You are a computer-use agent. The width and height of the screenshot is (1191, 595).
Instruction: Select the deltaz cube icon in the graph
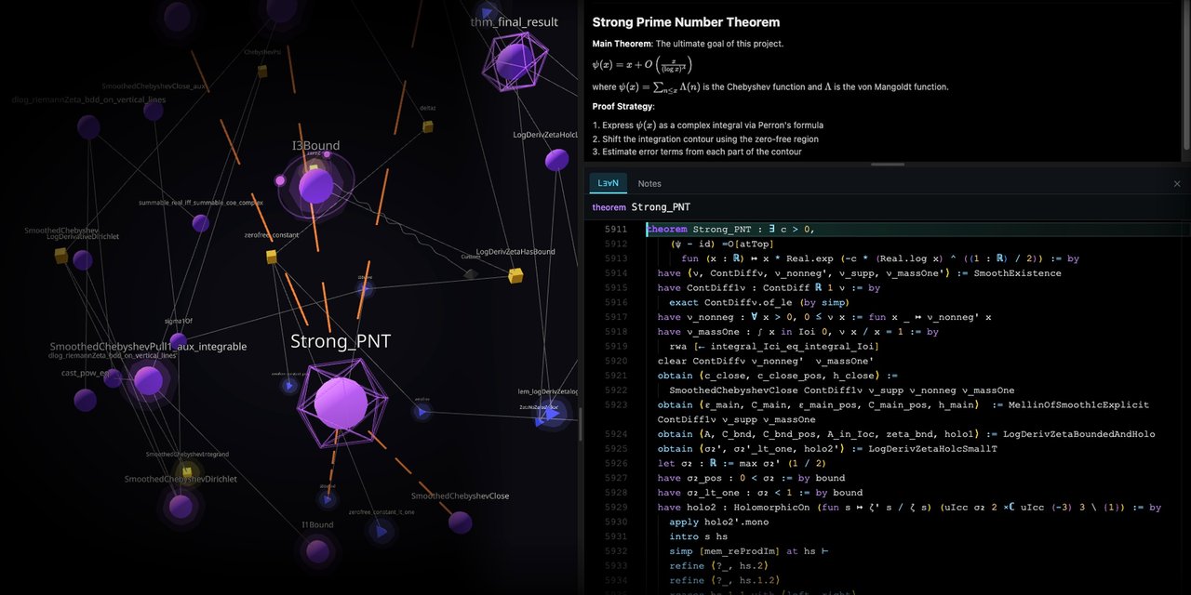[x=428, y=127]
